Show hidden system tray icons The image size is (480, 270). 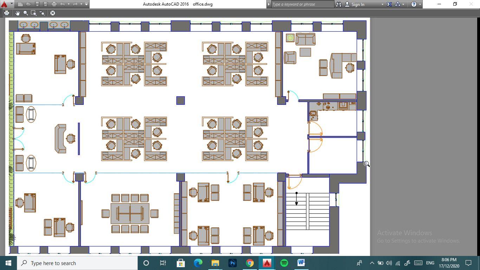(x=372, y=263)
